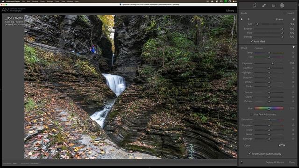This screenshot has width=299, height=168.
Task: Click the Clarity slider handle
Action: (x=269, y=97)
